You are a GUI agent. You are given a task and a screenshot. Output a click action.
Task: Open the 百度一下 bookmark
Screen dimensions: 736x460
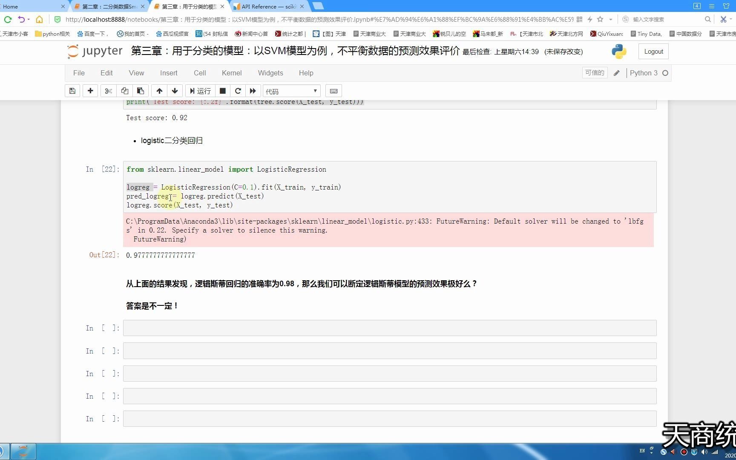pyautogui.click(x=92, y=34)
